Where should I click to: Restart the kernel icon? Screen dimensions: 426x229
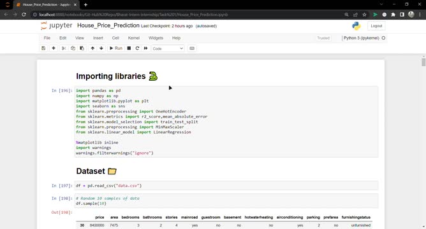[137, 48]
